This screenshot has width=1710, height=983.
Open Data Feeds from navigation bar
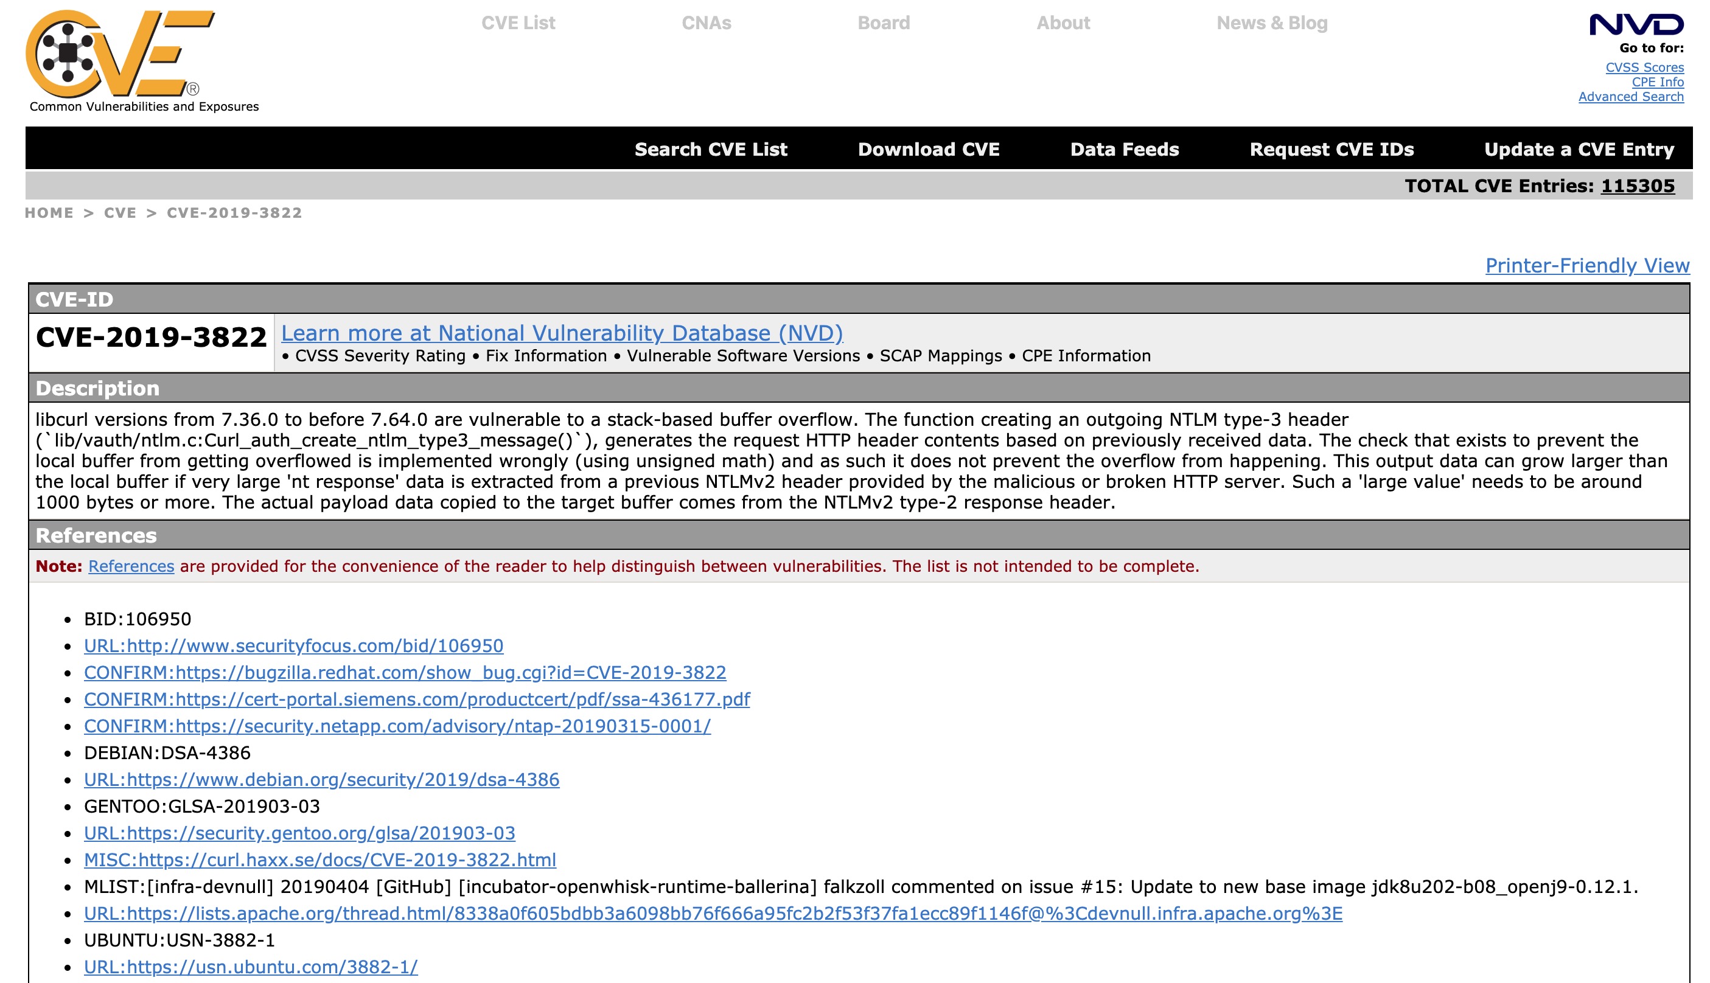point(1125,149)
